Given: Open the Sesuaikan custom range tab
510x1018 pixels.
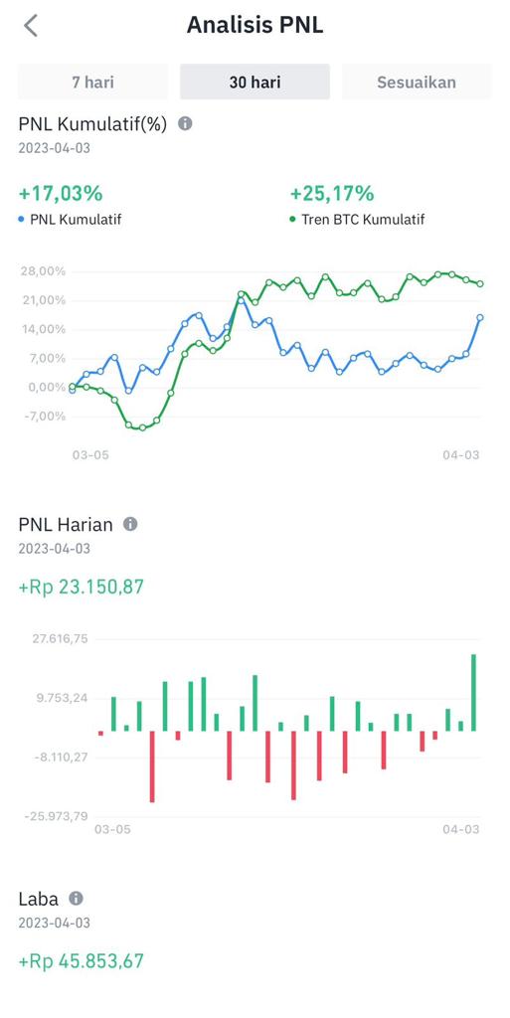Looking at the screenshot, I should [x=417, y=82].
